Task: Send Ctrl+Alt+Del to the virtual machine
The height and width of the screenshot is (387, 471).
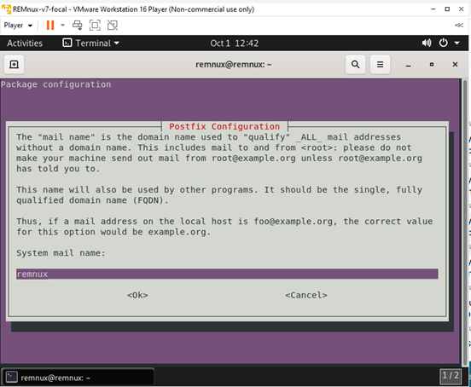Action: coord(78,26)
